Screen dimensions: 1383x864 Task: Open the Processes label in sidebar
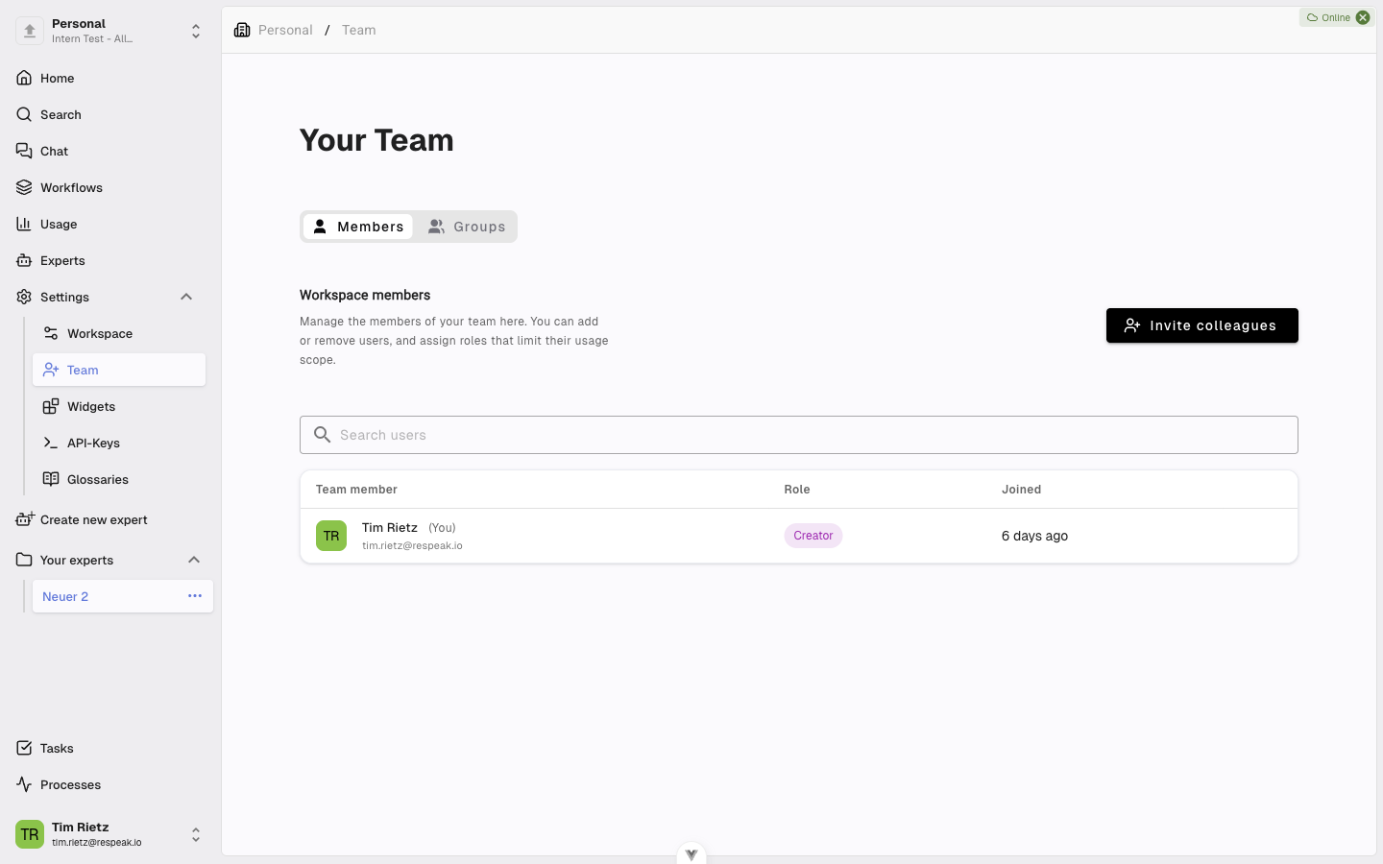[x=70, y=784]
